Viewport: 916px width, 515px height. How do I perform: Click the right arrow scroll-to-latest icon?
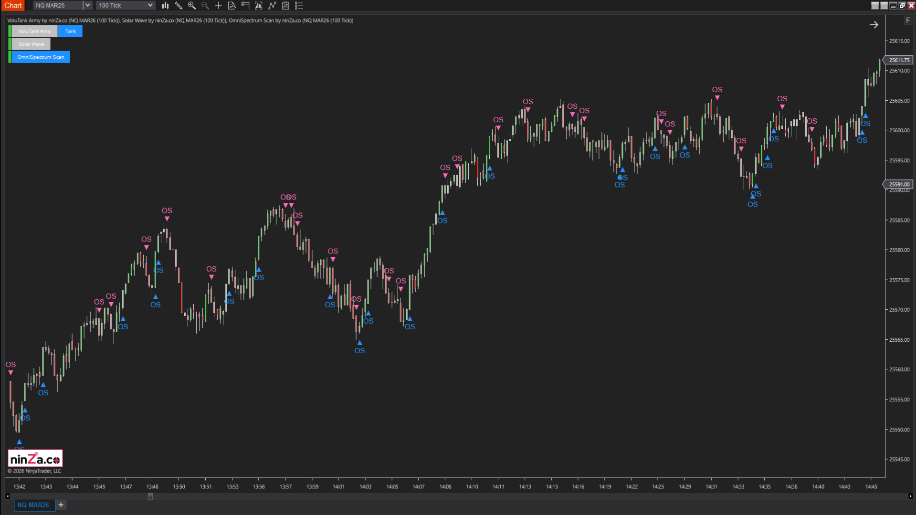click(874, 25)
